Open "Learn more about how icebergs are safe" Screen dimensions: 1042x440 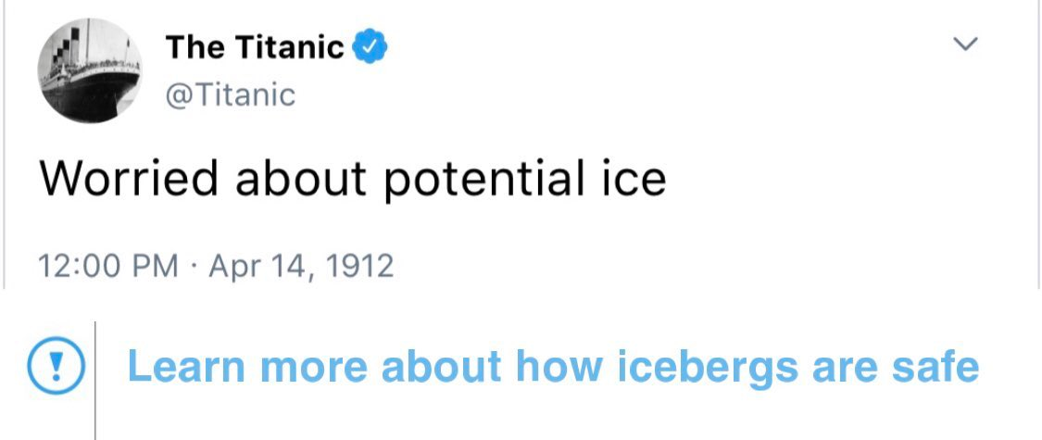point(552,366)
